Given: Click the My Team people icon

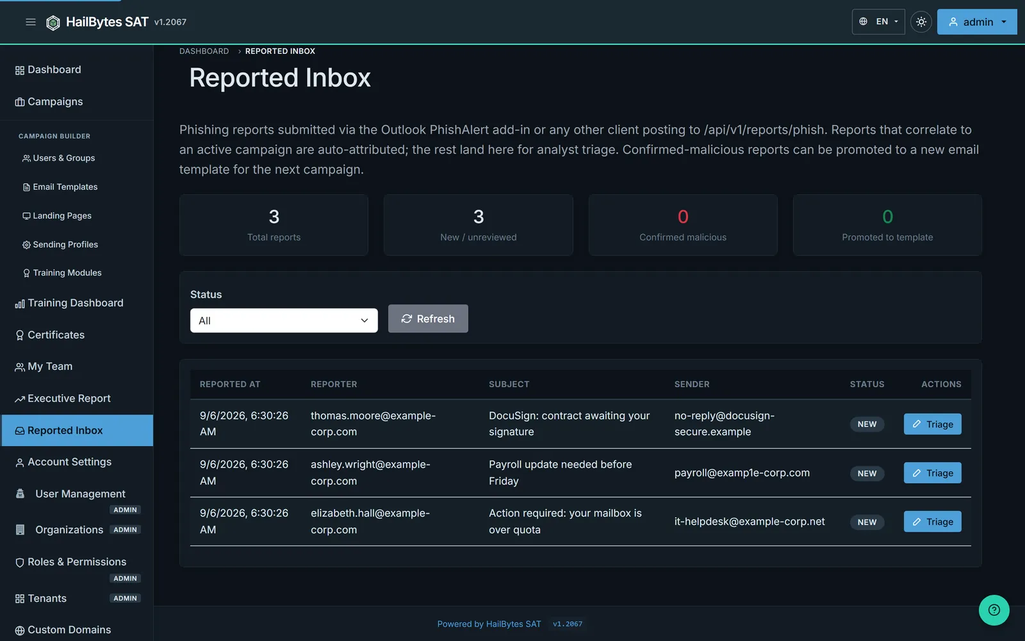Looking at the screenshot, I should pos(20,367).
